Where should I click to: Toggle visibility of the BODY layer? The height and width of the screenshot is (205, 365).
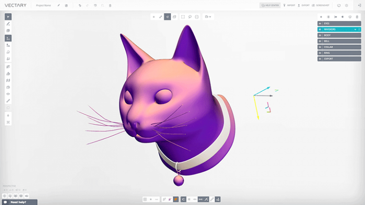pos(320,35)
